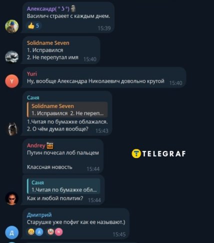Open the sender name Yuri
Viewport: 214px width, 243px height.
32,74
